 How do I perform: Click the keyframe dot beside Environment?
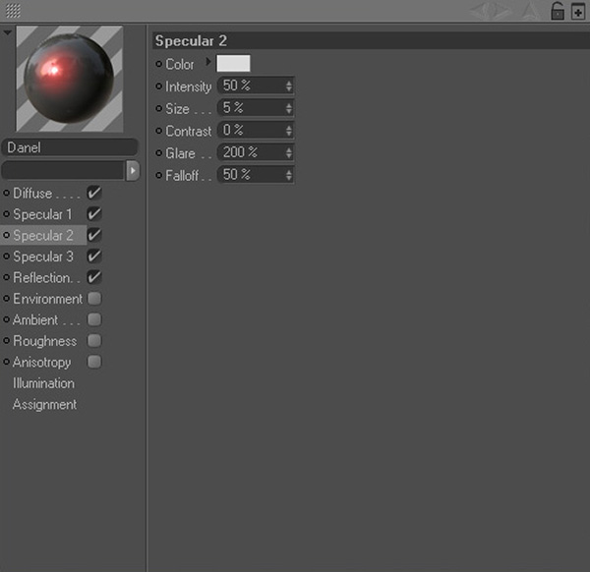[x=7, y=298]
